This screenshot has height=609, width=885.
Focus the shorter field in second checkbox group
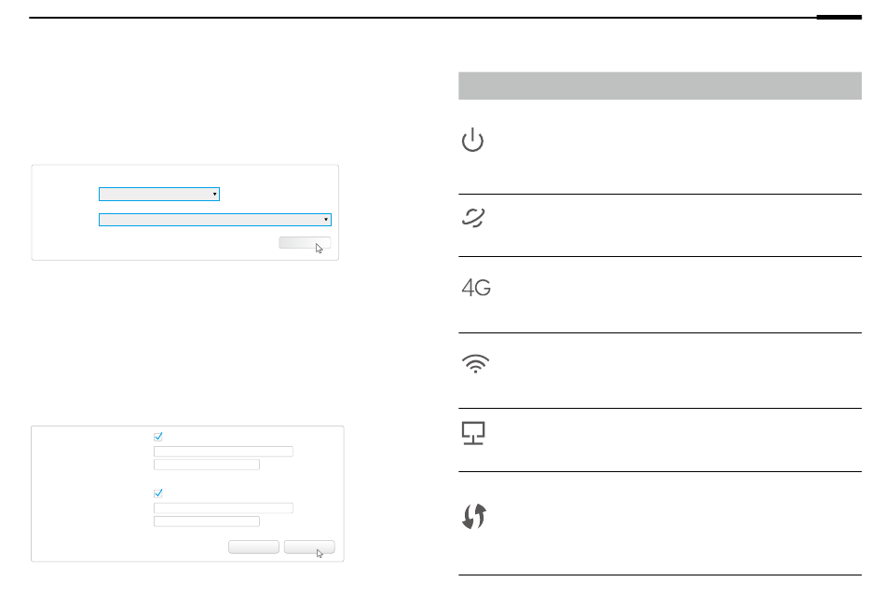[207, 521]
